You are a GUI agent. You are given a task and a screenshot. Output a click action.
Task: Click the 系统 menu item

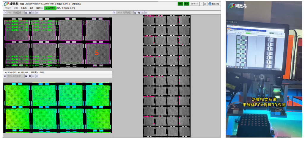point(31,8)
